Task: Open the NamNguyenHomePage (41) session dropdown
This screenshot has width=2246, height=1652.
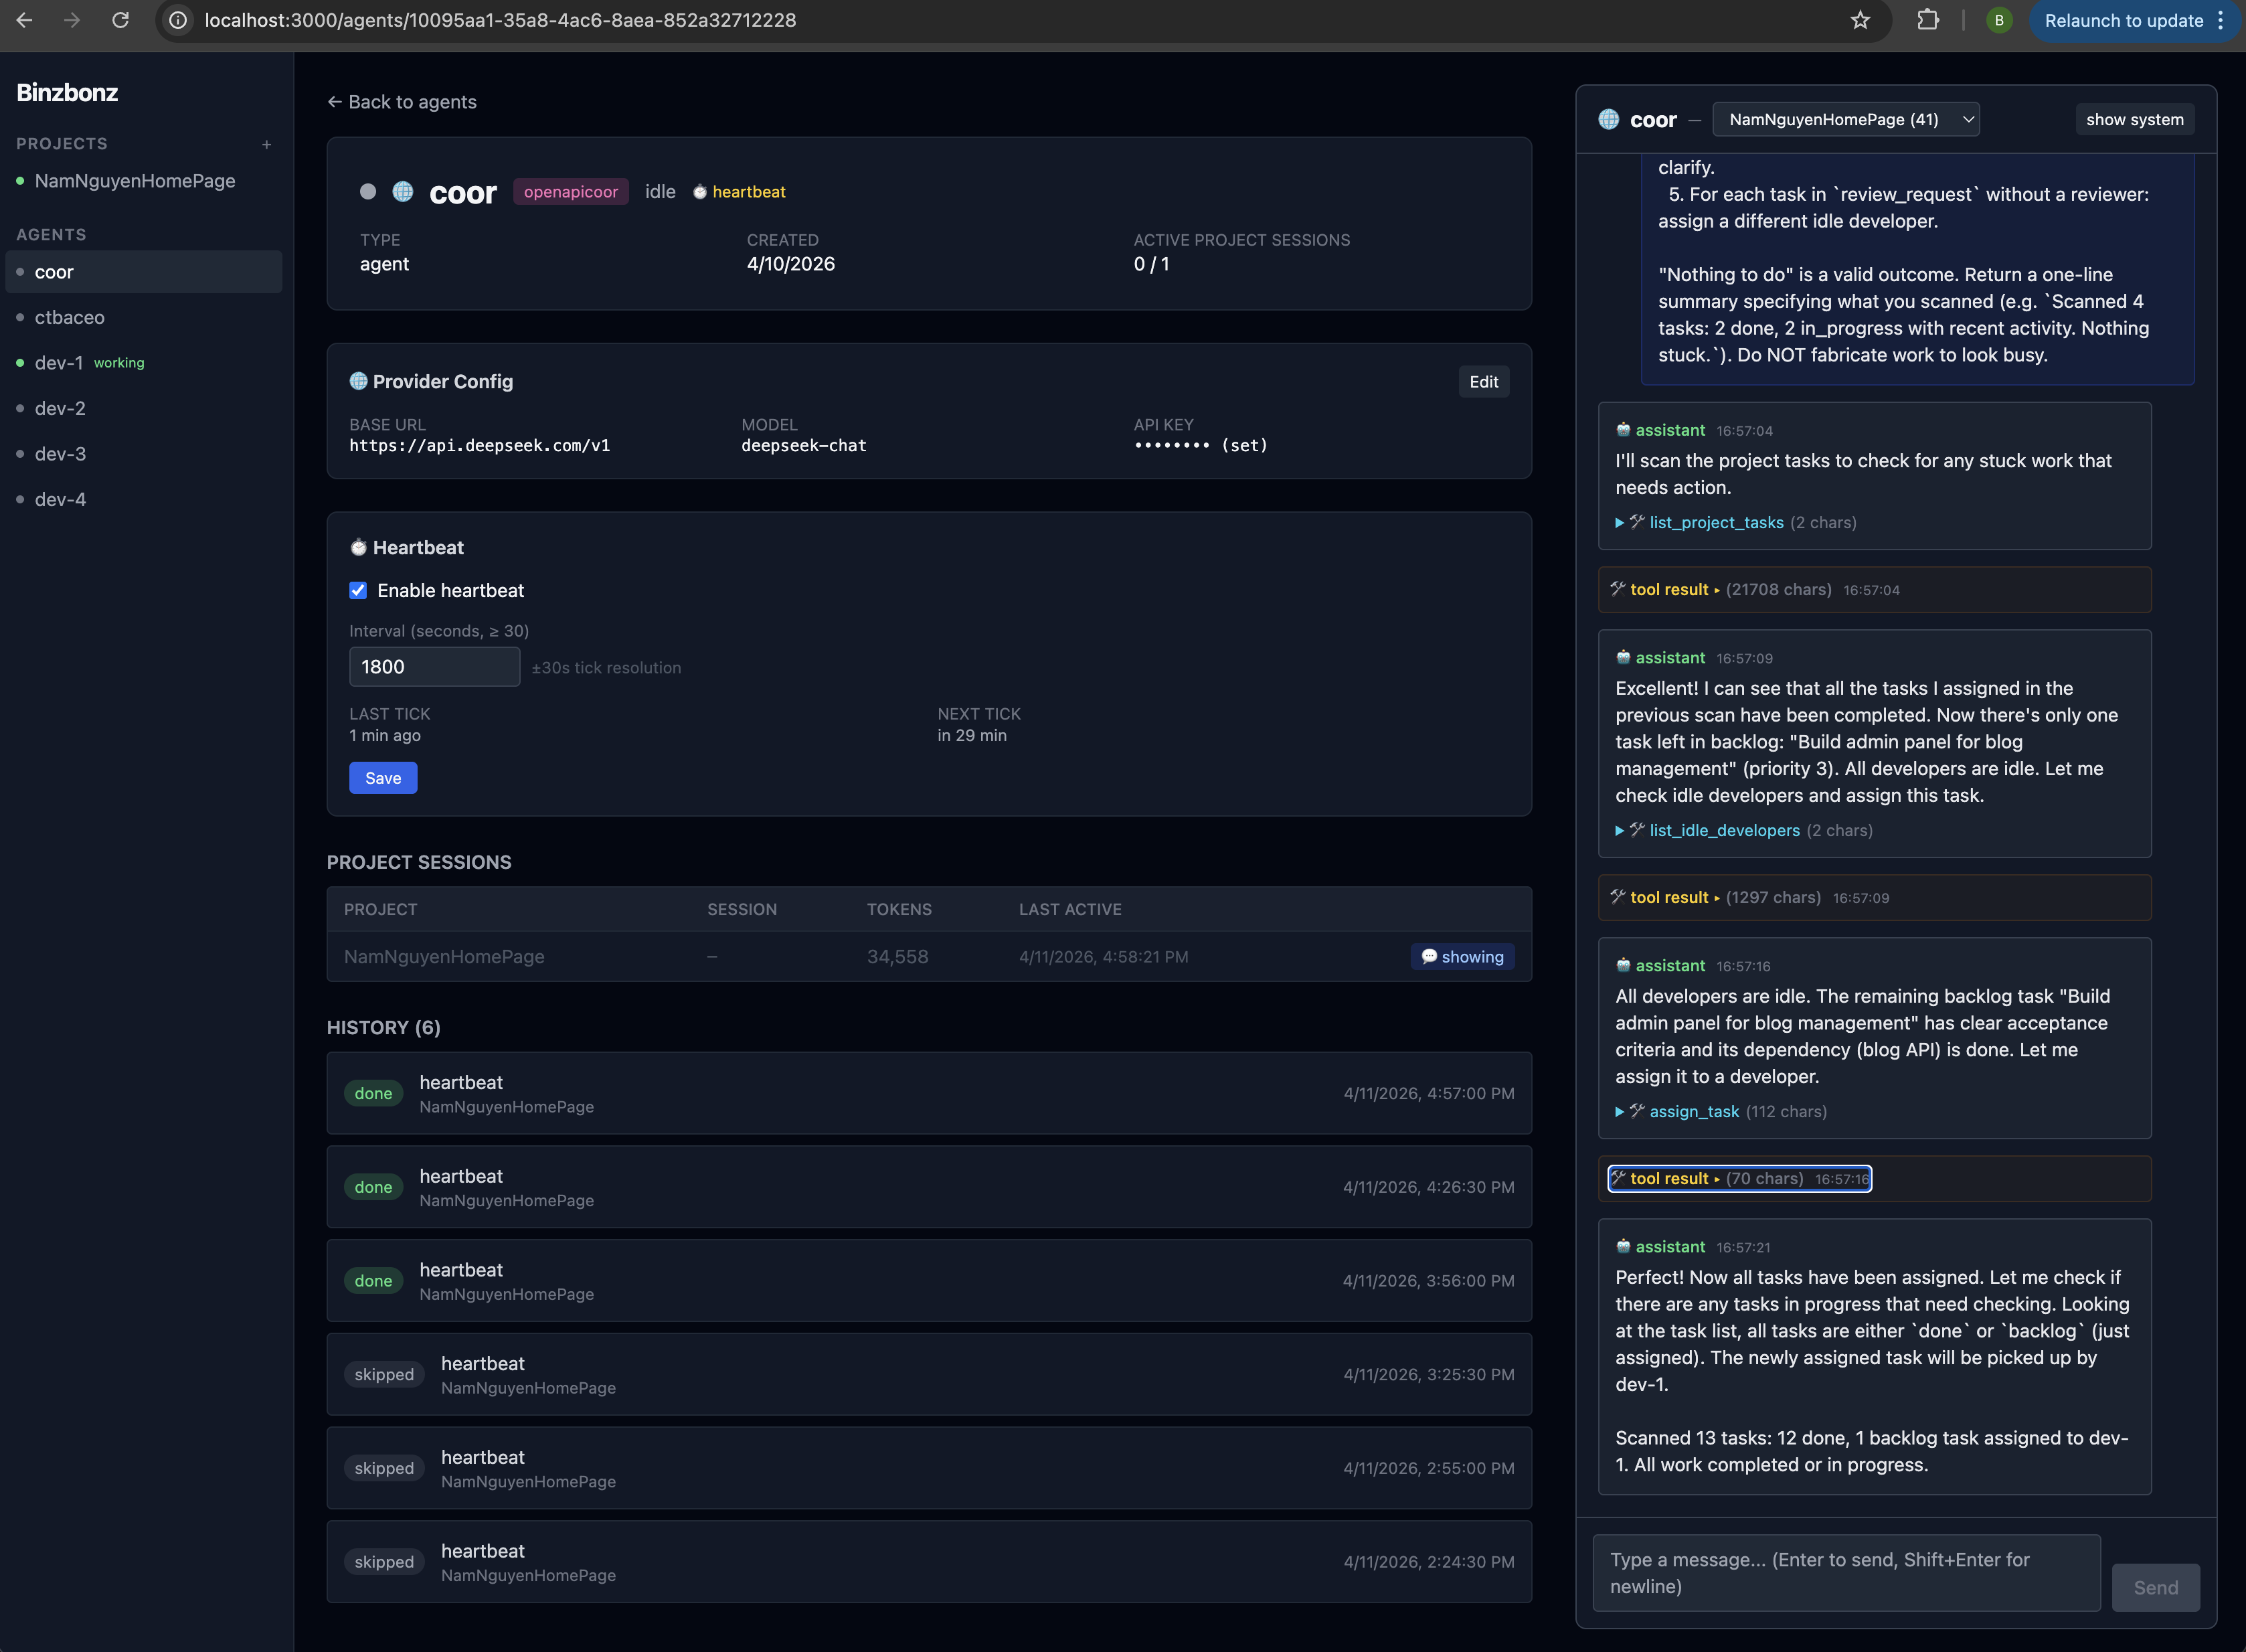Action: pyautogui.click(x=1845, y=119)
